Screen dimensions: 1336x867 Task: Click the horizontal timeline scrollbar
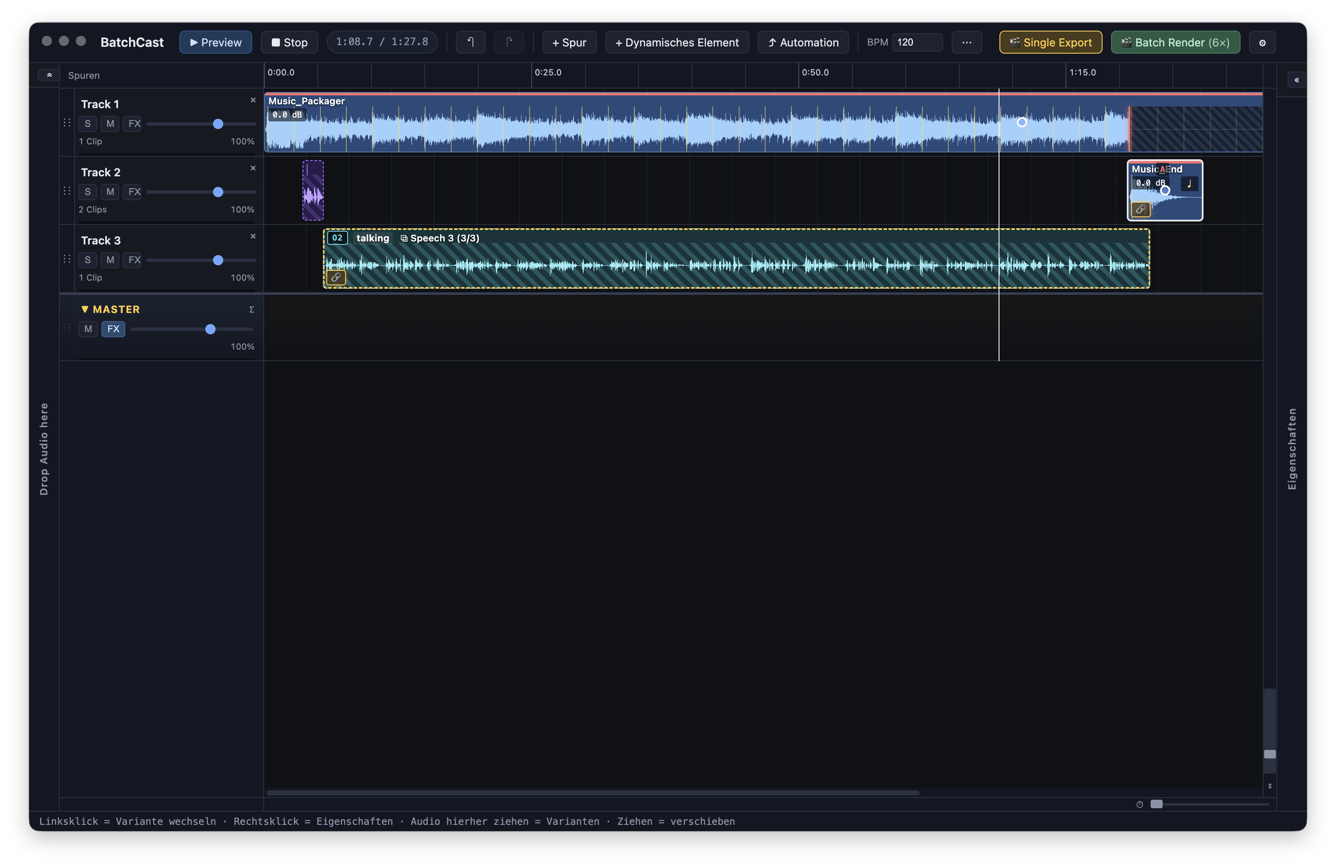coord(593,793)
